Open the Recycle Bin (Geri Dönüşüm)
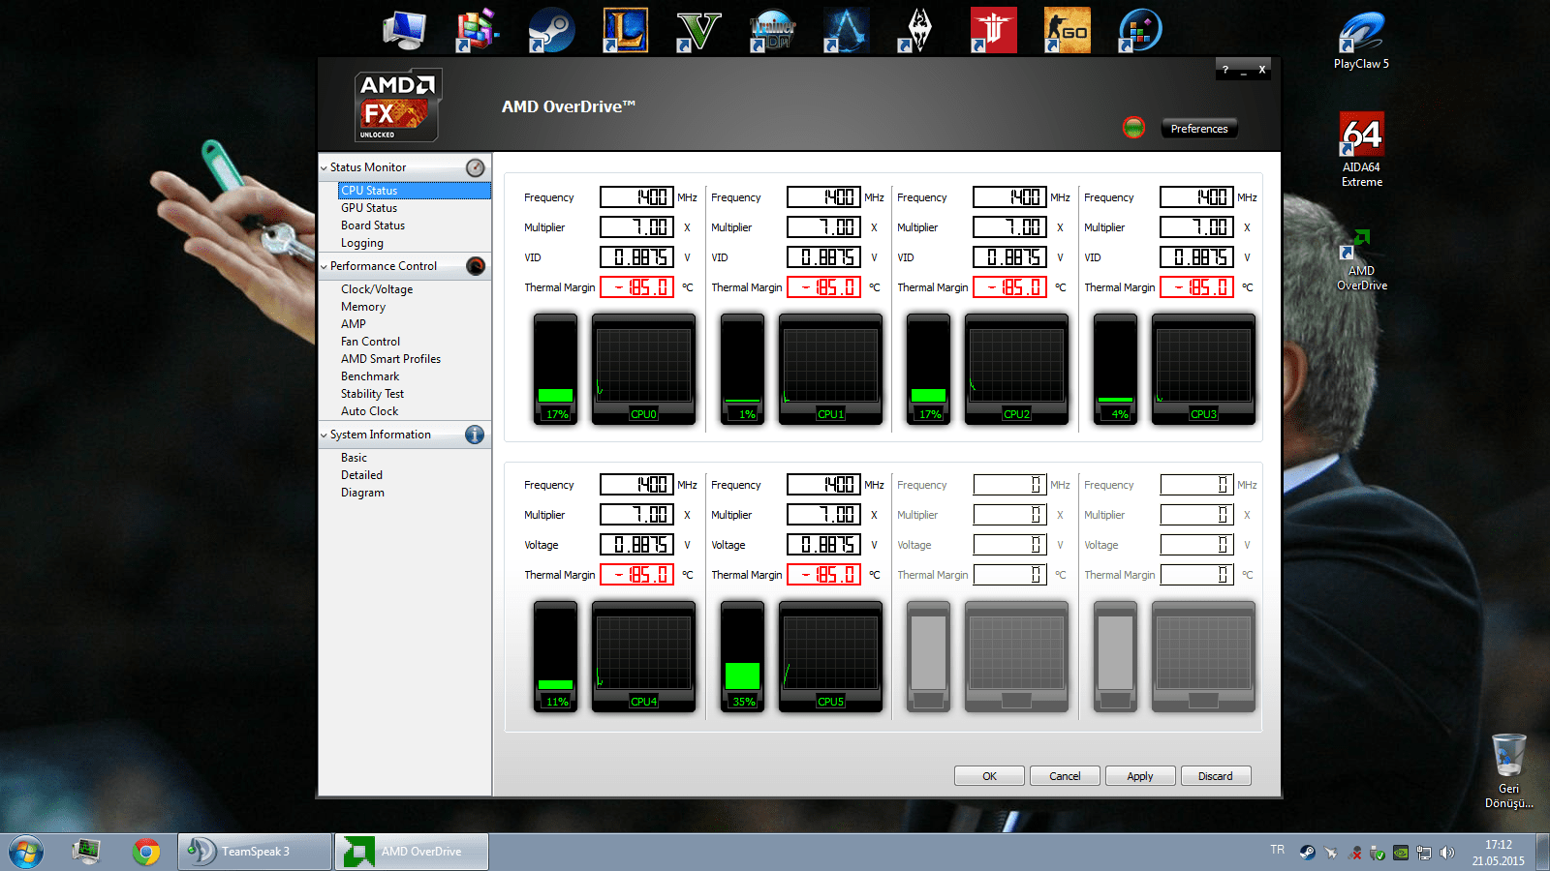The height and width of the screenshot is (871, 1550). [1508, 771]
